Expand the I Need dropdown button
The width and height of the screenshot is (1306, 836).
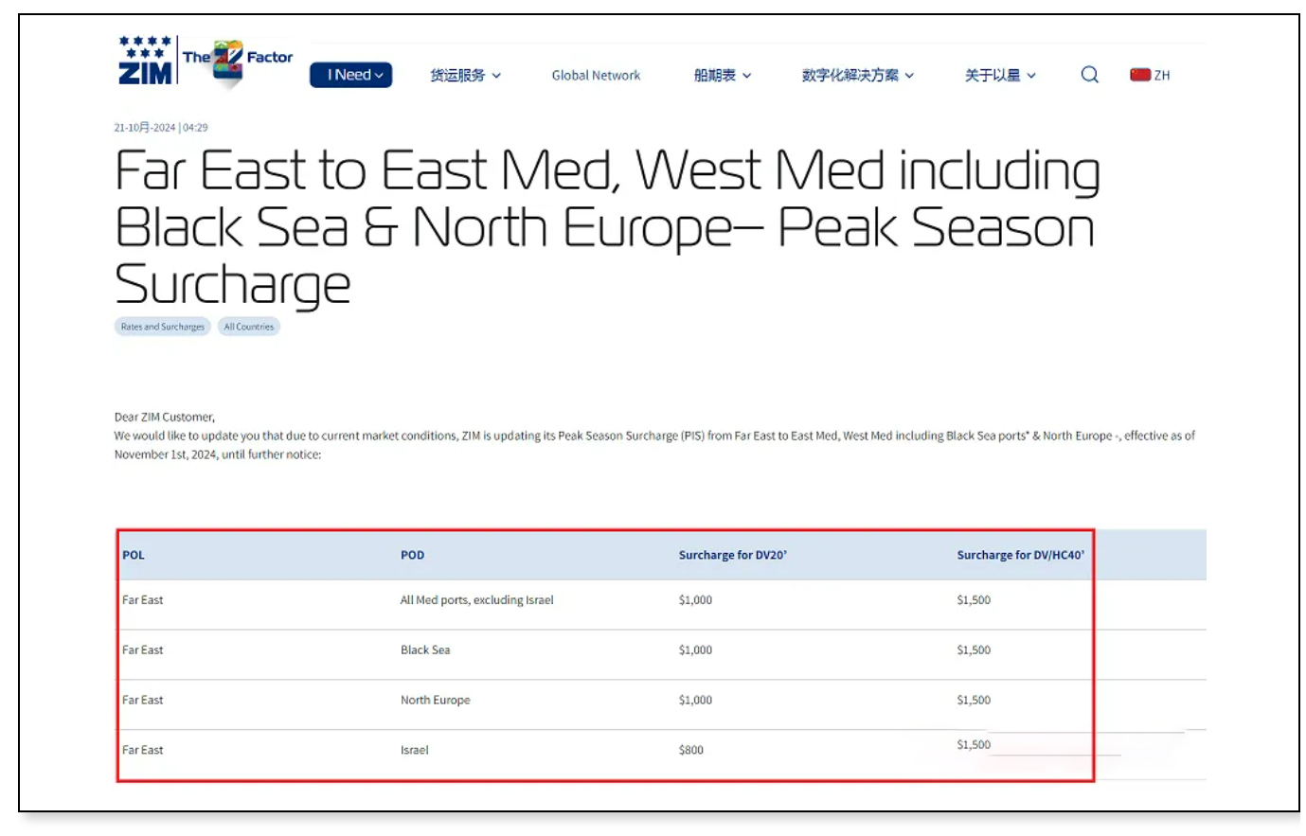(350, 75)
